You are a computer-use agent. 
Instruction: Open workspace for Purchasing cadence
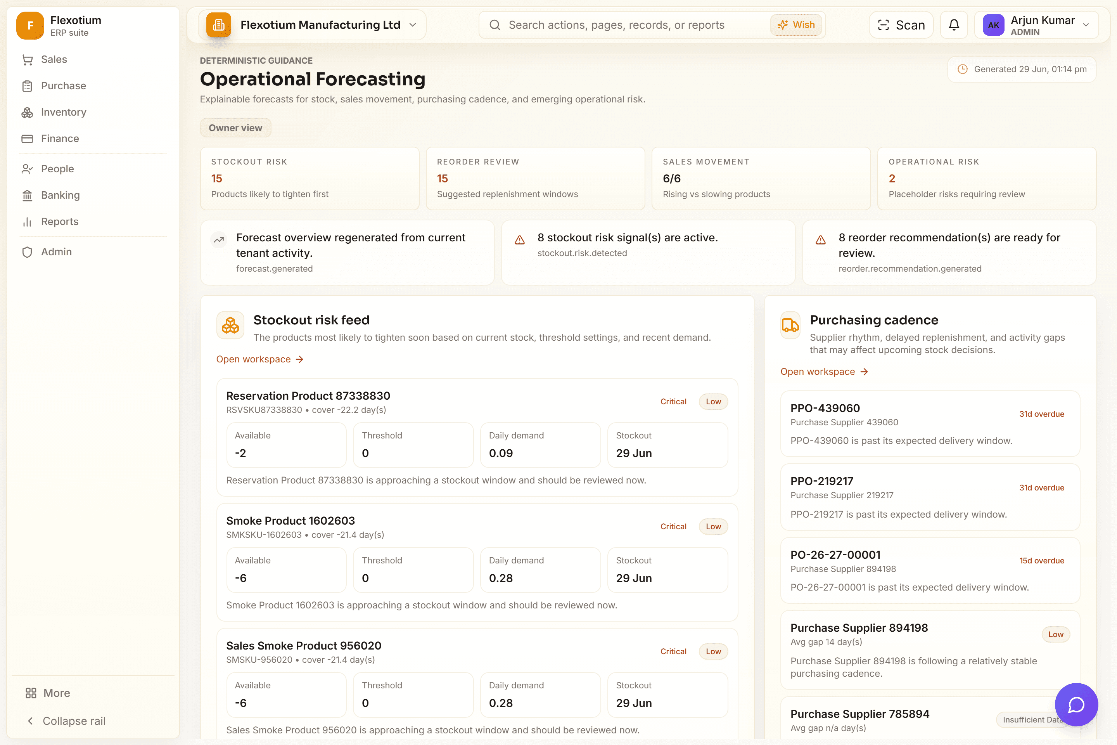(825, 372)
